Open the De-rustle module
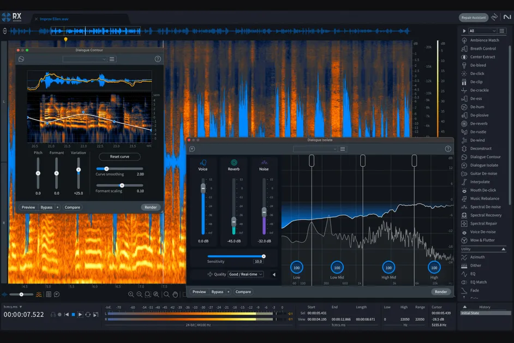 pos(474,132)
